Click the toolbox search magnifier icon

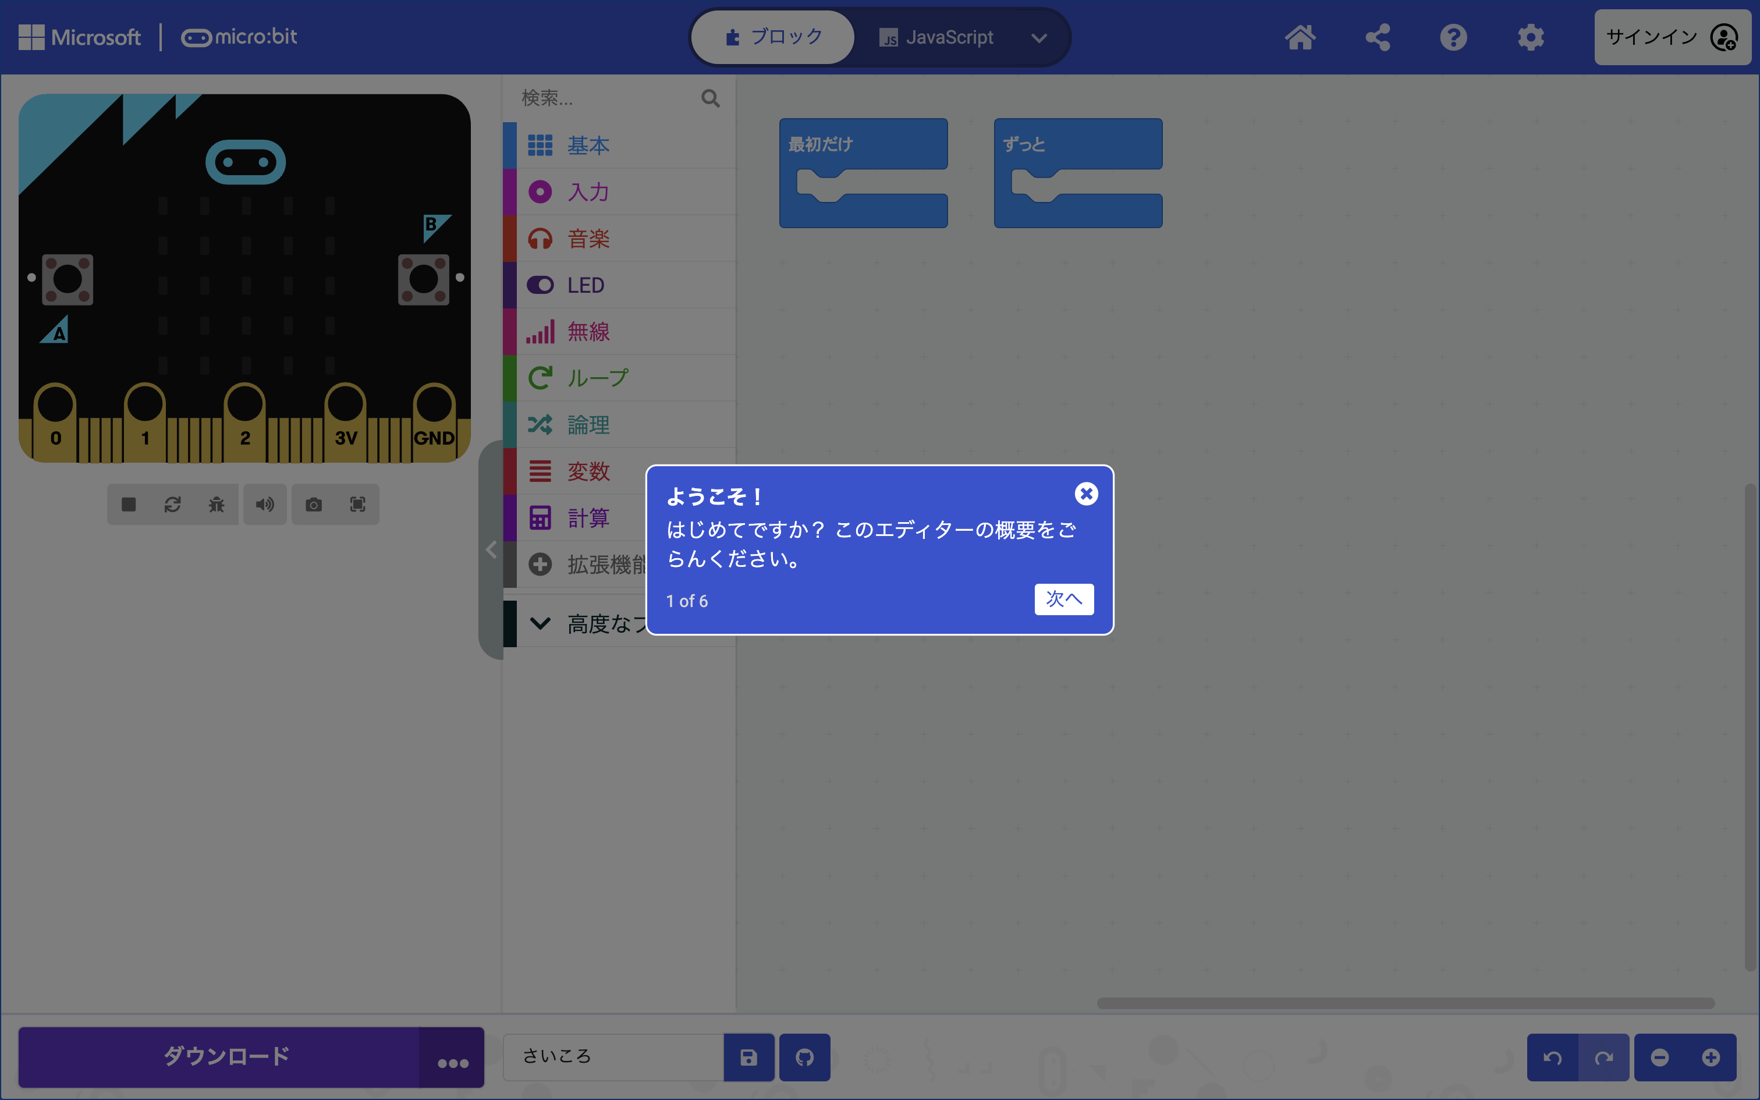pyautogui.click(x=710, y=98)
